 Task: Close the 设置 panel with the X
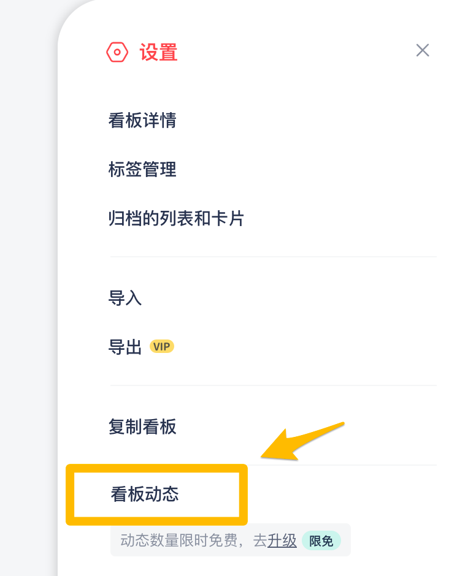(x=422, y=50)
